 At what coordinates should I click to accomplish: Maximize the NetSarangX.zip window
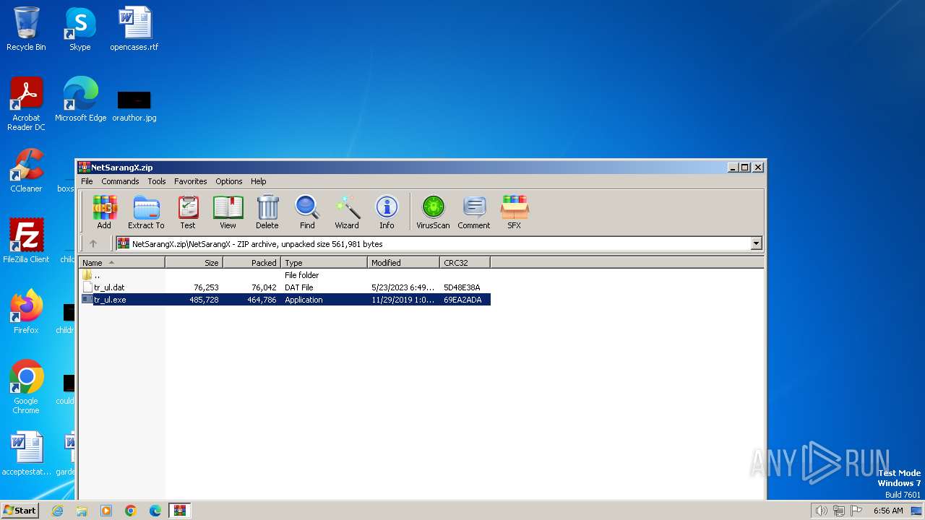tap(745, 168)
